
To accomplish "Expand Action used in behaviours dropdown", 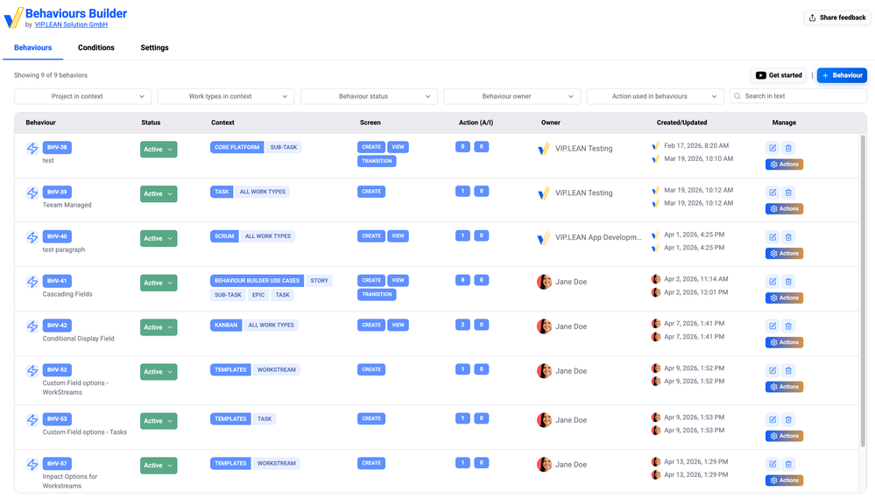I will [x=655, y=96].
